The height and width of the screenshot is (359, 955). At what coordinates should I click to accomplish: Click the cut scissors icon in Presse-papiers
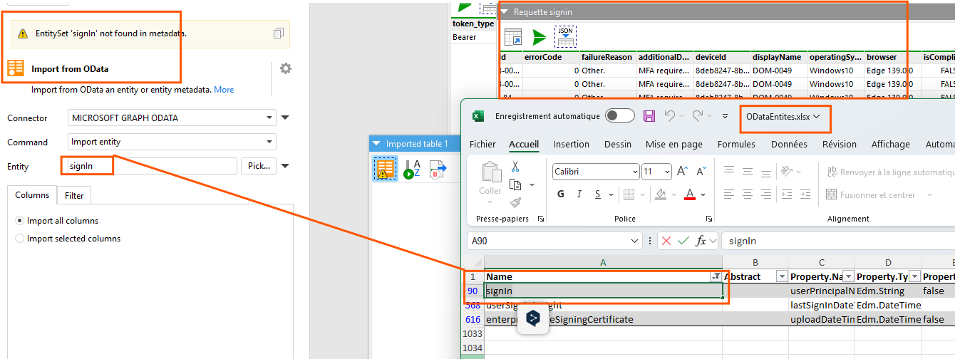(515, 167)
